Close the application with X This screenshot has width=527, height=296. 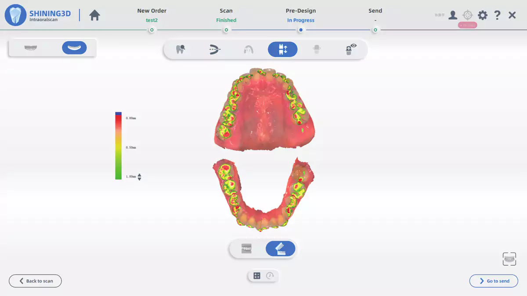[x=512, y=15]
